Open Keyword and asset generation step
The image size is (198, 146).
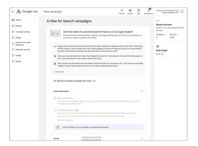(x=23, y=44)
